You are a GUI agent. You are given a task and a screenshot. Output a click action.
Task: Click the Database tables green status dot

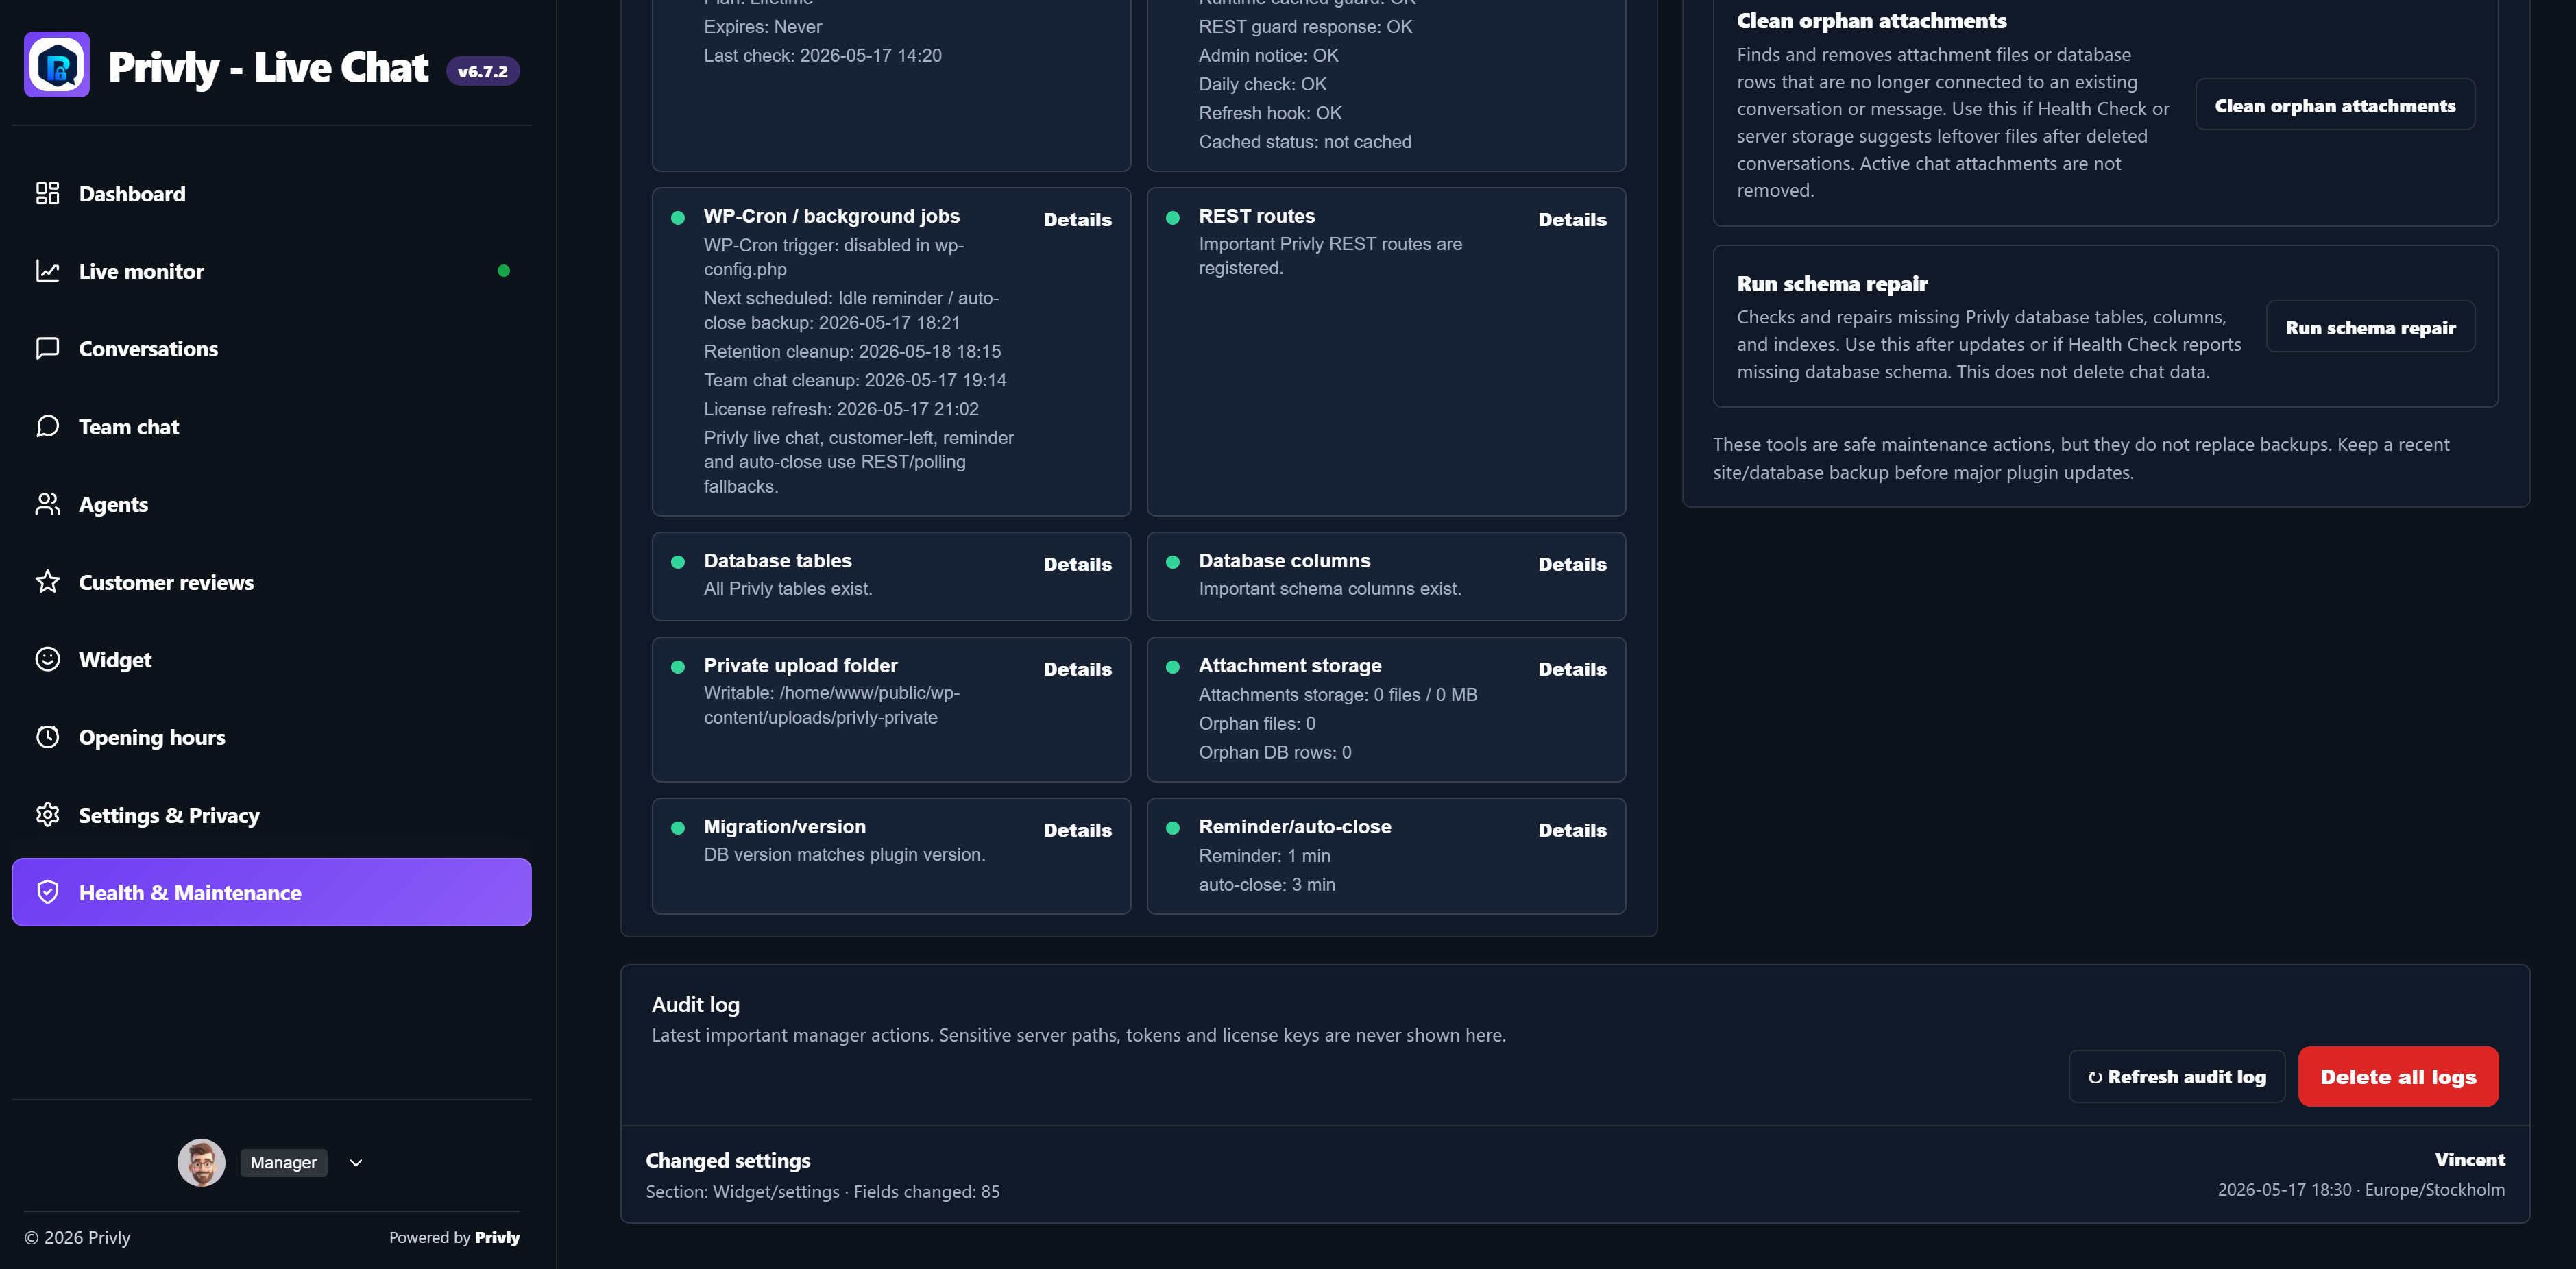click(x=678, y=562)
